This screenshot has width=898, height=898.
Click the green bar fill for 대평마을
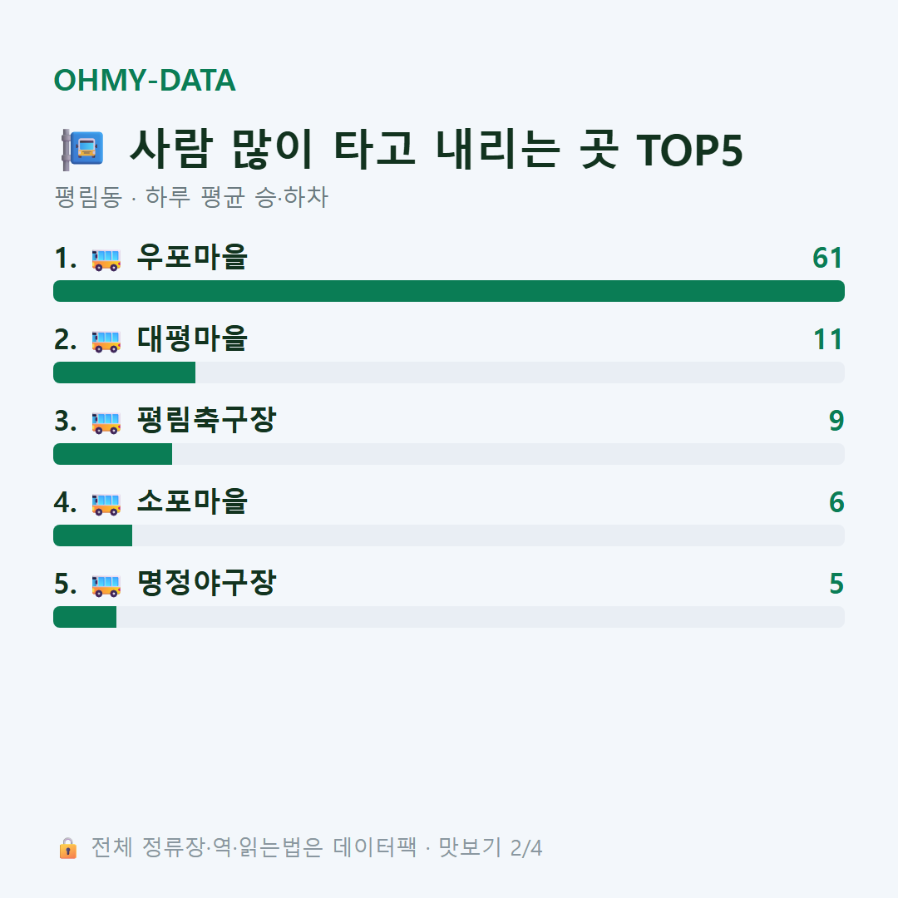(124, 373)
